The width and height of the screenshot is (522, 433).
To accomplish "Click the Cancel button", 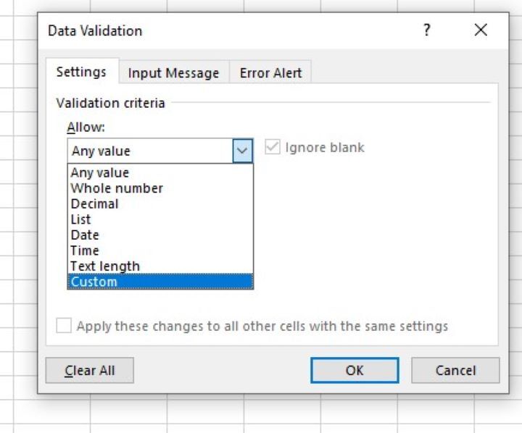I will pyautogui.click(x=455, y=370).
